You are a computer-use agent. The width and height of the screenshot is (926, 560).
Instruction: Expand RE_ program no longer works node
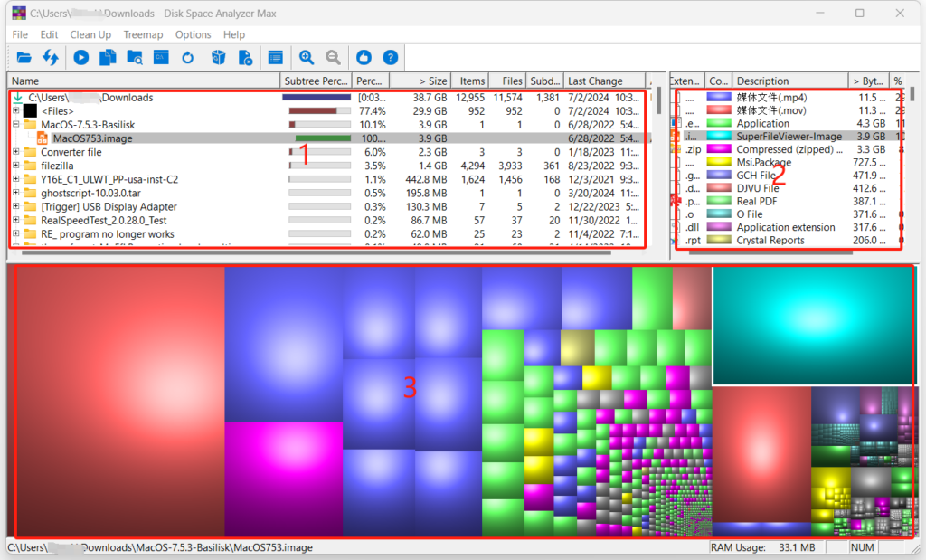point(16,233)
